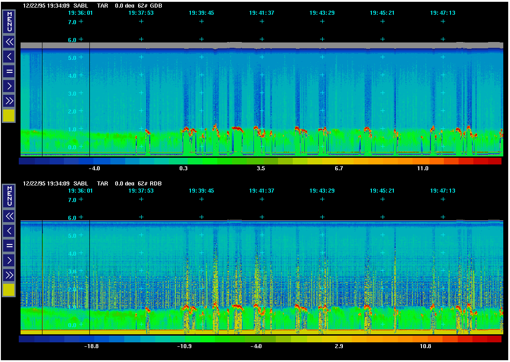Screen dimensions: 510x362
Task: Open the MENU button in lower panel
Action: (9, 196)
